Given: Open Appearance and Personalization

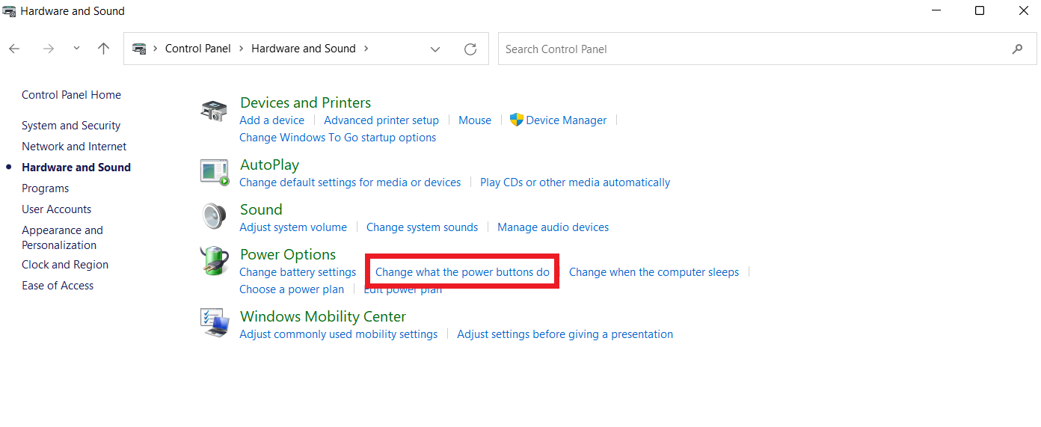Looking at the screenshot, I should (63, 238).
